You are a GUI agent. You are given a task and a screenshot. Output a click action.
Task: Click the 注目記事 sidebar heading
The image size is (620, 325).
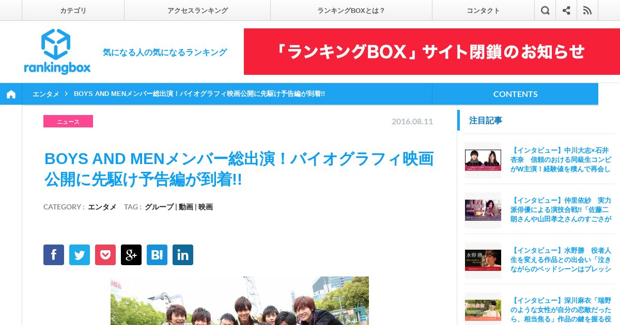pyautogui.click(x=486, y=120)
